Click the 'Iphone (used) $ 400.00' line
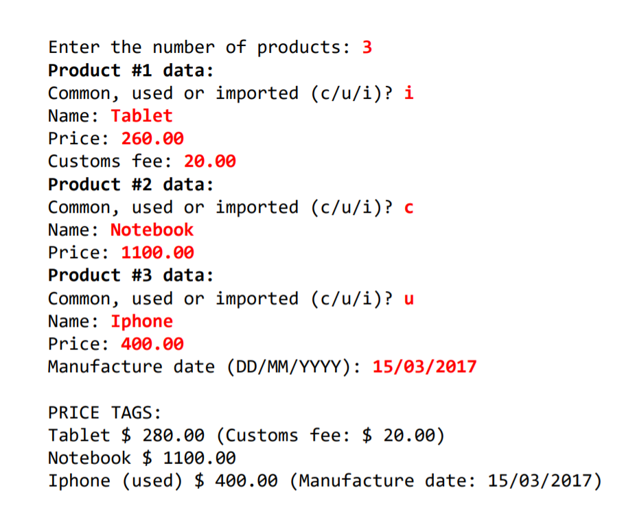The image size is (637, 521). [325, 481]
